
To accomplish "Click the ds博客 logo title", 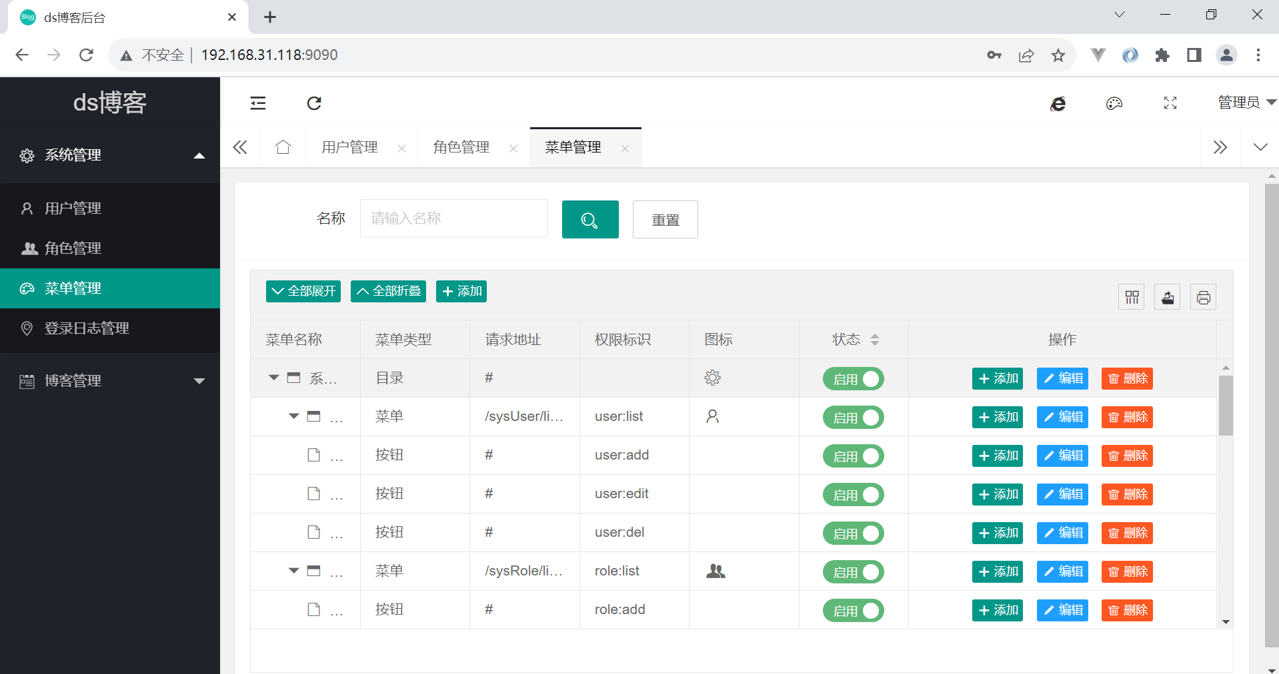I will tap(110, 103).
